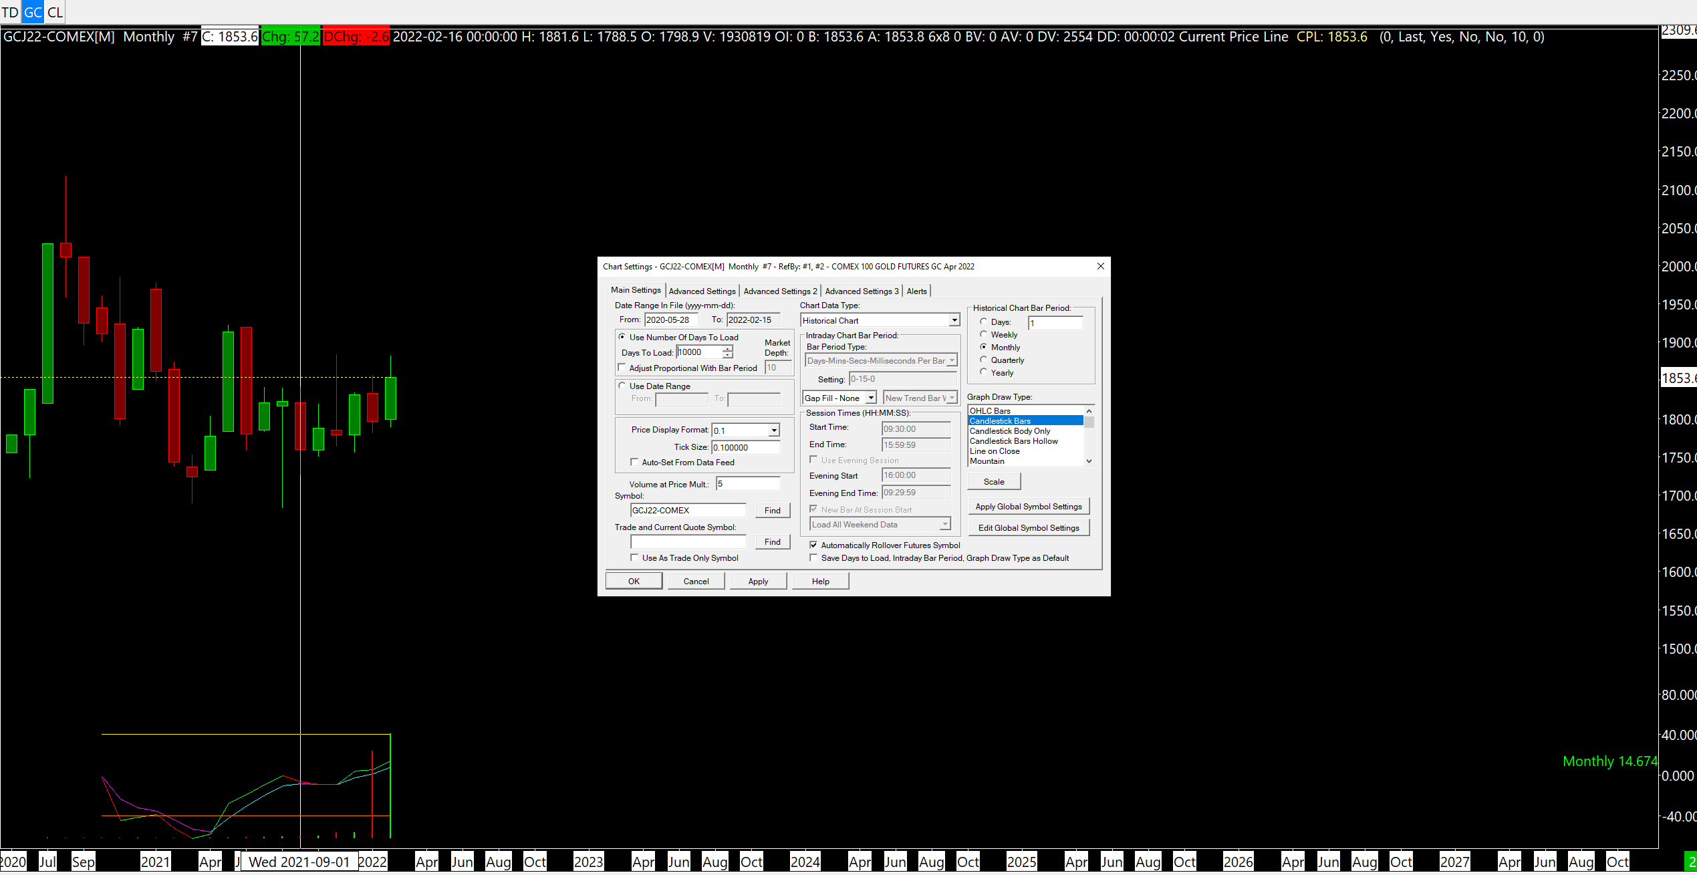Check Adjust Proportional With Bar Period
1697x875 pixels.
[622, 368]
